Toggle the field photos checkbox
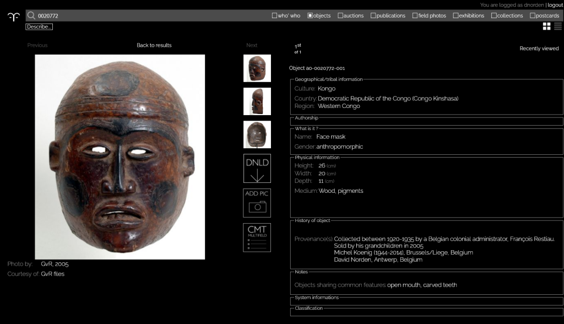This screenshot has height=324, width=564. 415,15
